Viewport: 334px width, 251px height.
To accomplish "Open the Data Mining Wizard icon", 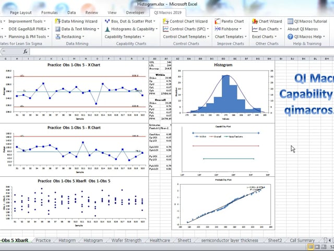I will coord(58,21).
